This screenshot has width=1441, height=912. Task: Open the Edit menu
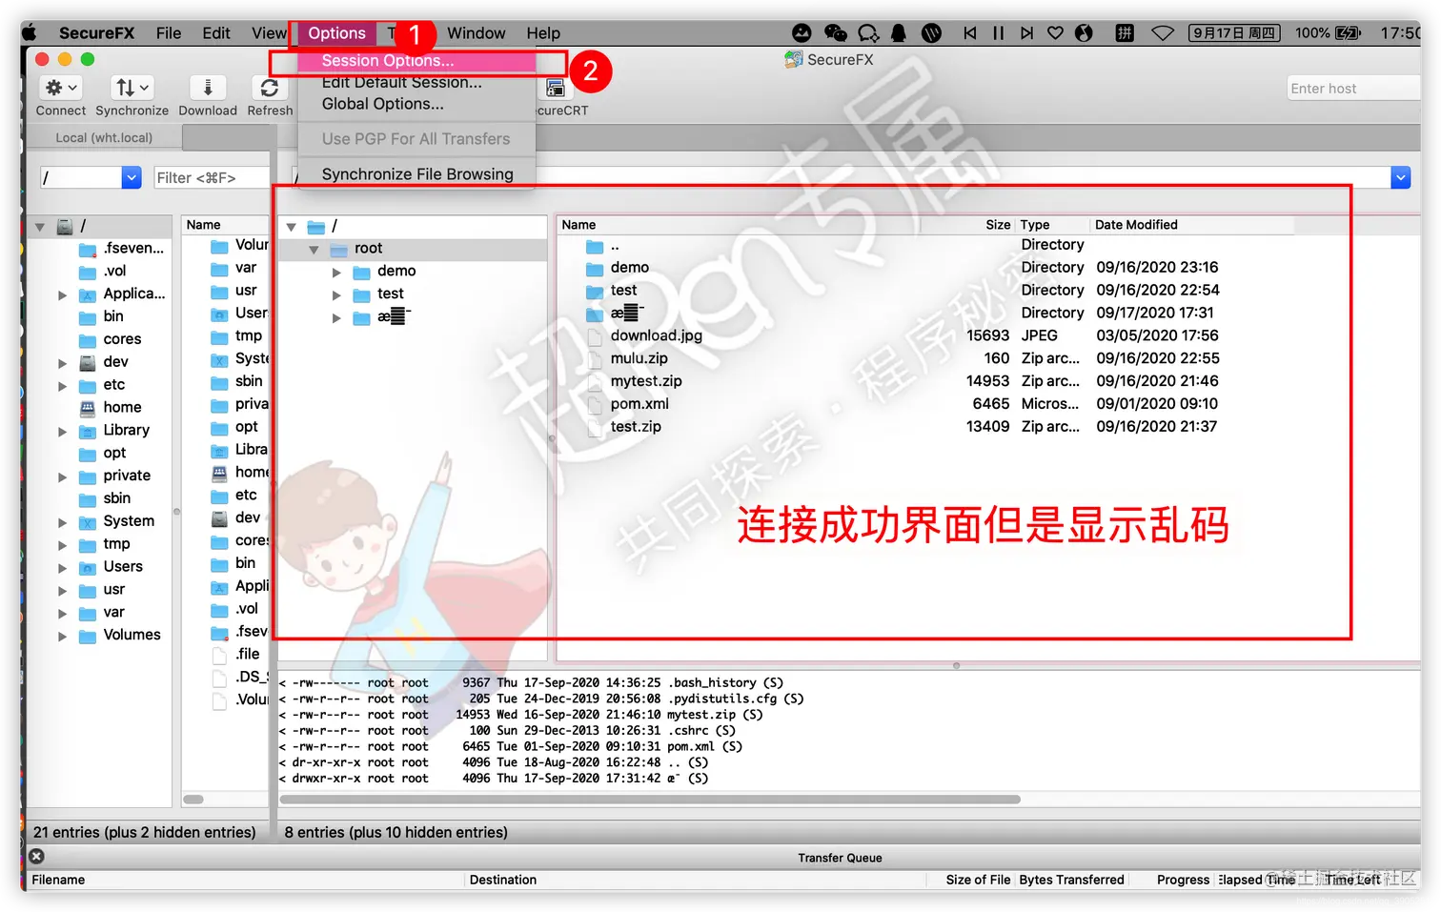tap(216, 33)
